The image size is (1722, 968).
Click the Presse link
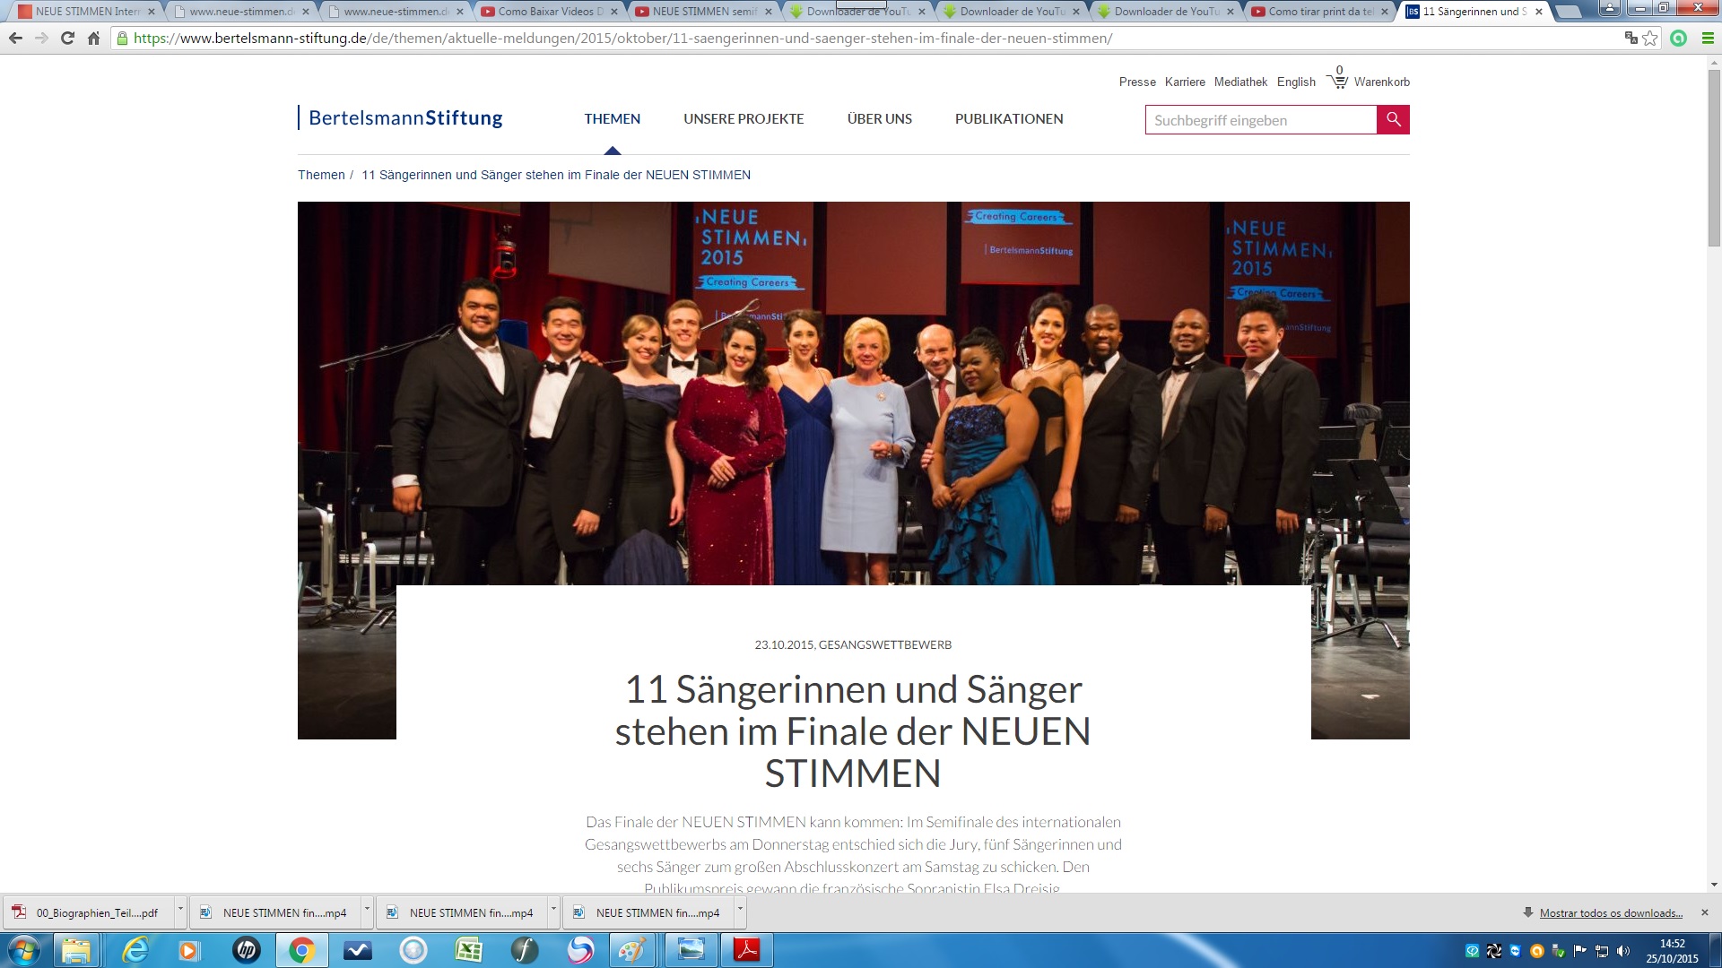coord(1137,82)
